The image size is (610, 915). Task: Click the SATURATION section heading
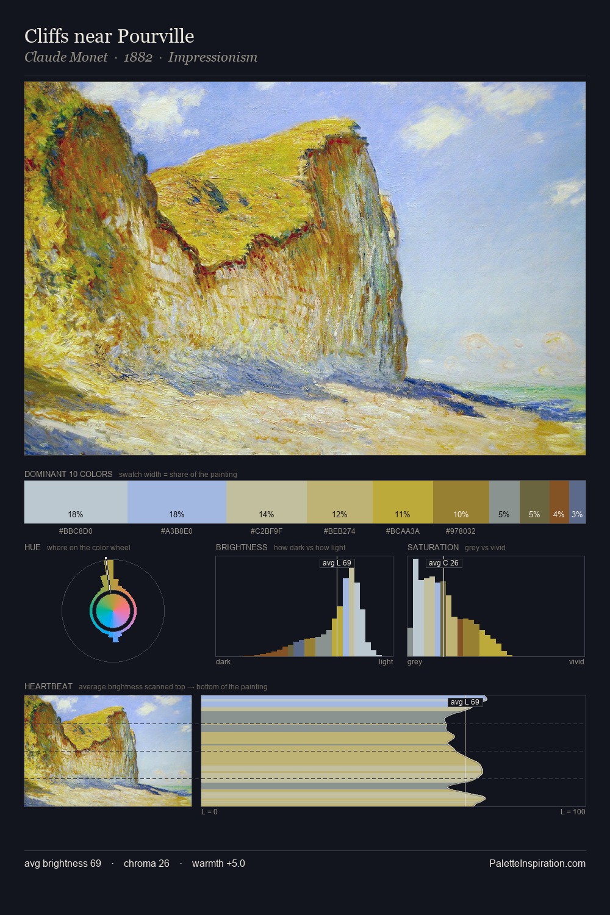tap(433, 547)
